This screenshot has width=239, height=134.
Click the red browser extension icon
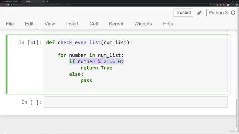(223, 5)
